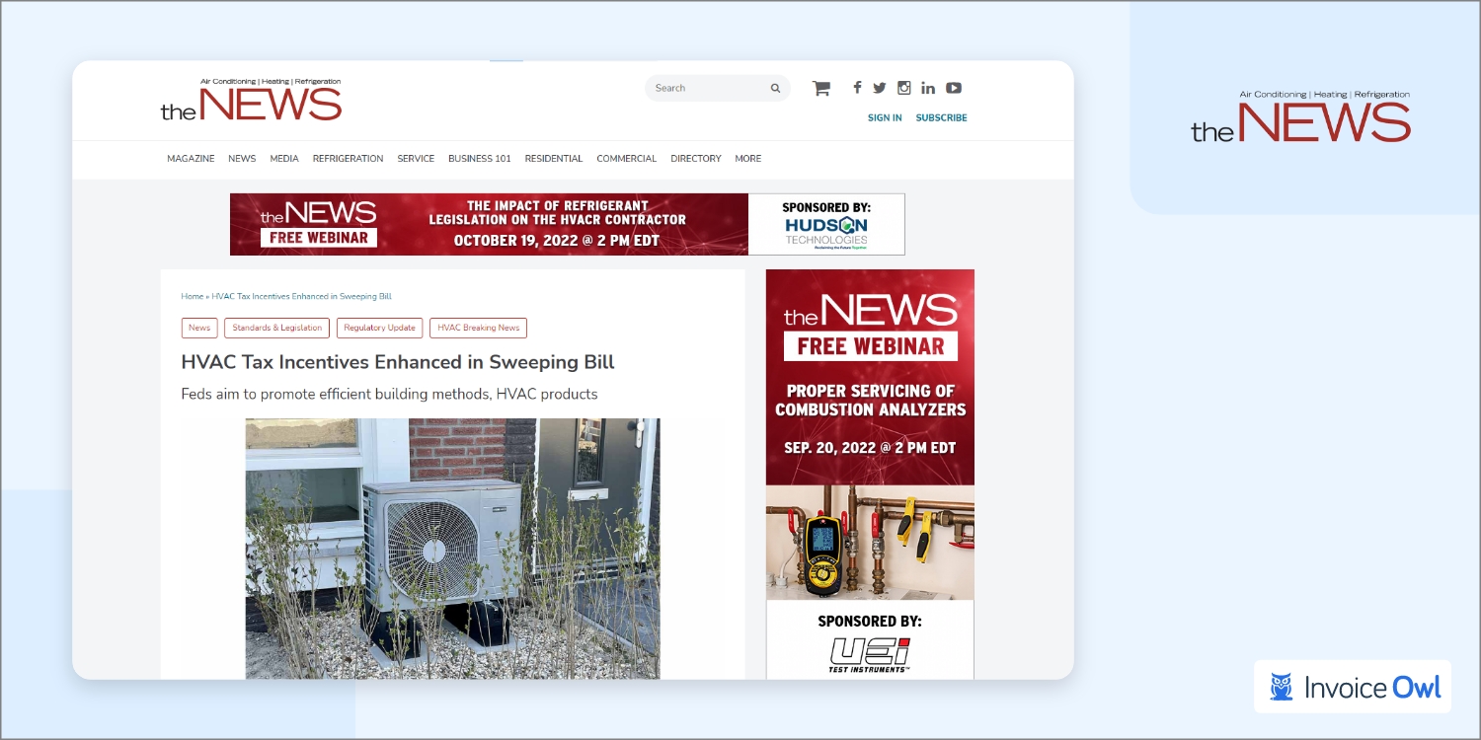This screenshot has width=1481, height=740.
Task: Expand the MORE navigation menu
Action: pyautogui.click(x=747, y=159)
